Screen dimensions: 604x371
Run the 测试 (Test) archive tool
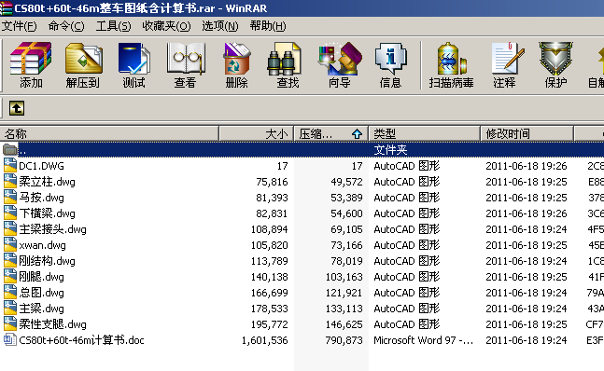click(x=133, y=64)
